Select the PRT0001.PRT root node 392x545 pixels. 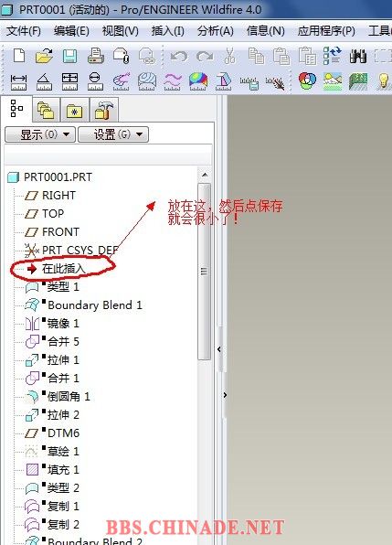[50, 177]
